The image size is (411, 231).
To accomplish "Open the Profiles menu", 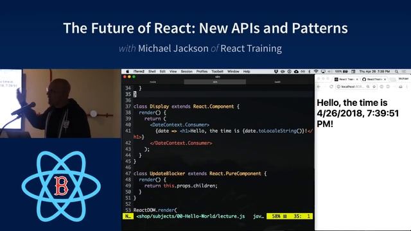I will click(202, 71).
